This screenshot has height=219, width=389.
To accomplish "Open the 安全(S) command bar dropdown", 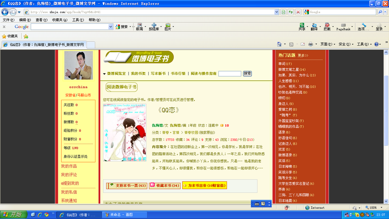I will click(x=346, y=44).
